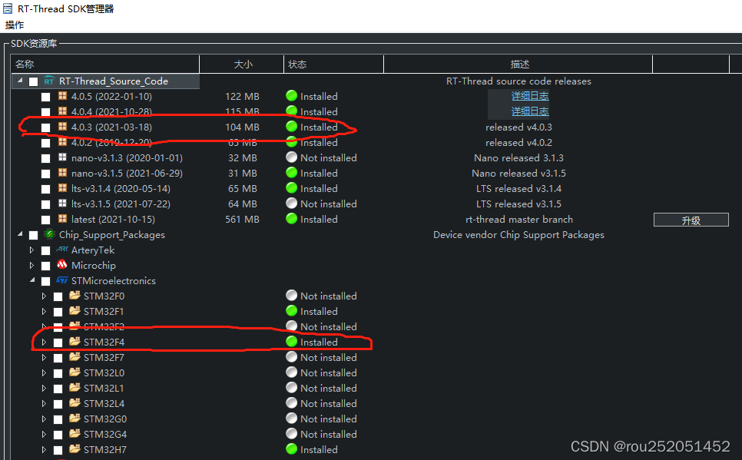Click the STM32G4 folder icon
This screenshot has height=460, width=742.
coord(75,433)
